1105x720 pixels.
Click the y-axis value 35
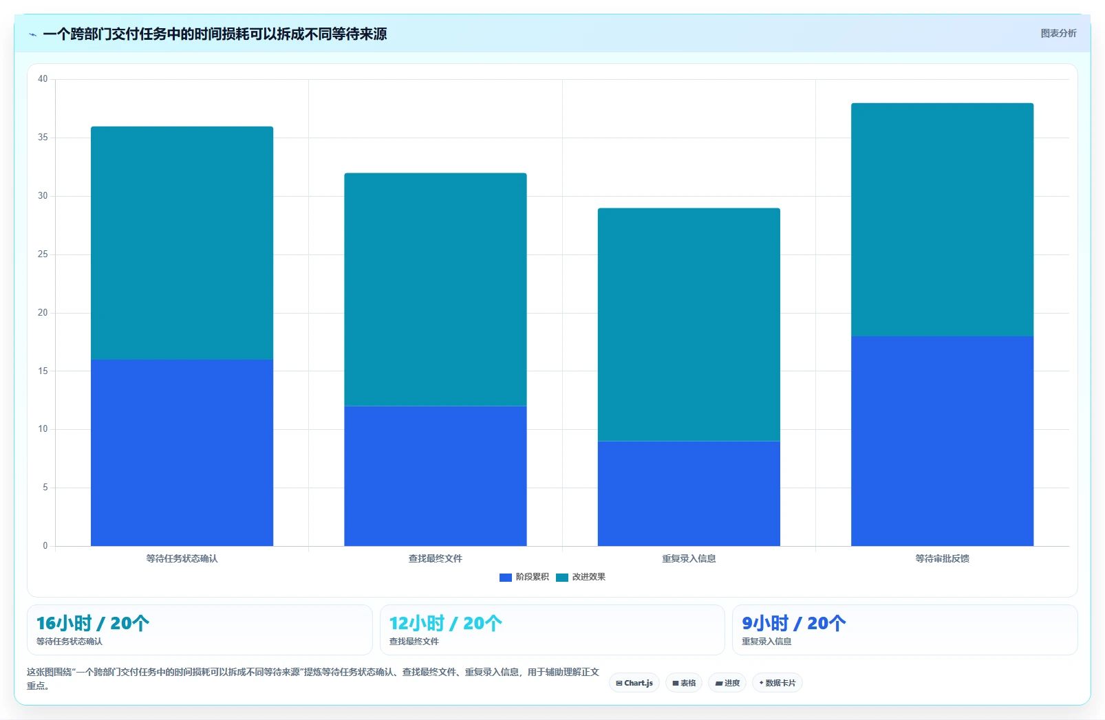click(43, 138)
